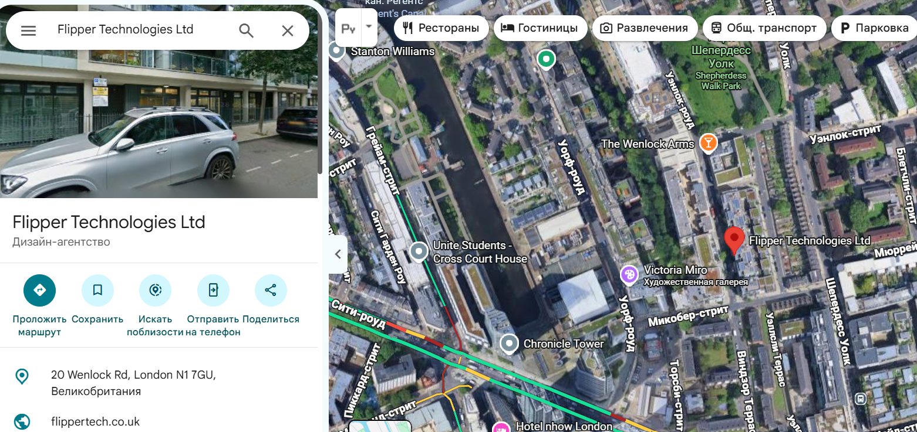Click the location pin icon beside the address
Viewport: 917px width, 432px height.
click(x=22, y=376)
